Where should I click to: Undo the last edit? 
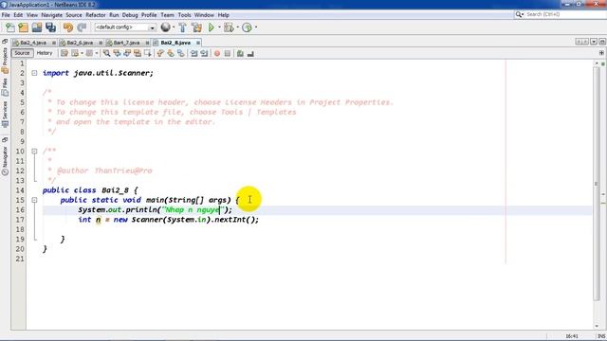click(68, 27)
